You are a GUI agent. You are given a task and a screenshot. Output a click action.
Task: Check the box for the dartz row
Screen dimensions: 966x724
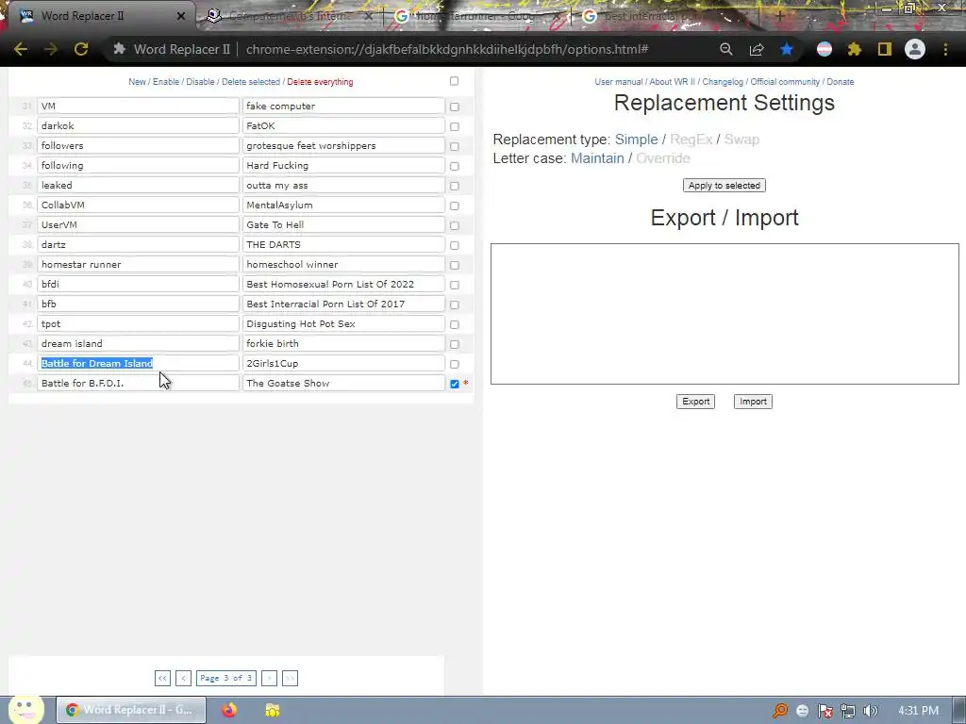click(455, 245)
